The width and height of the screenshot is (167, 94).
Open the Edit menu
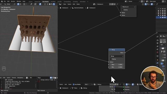8,1
